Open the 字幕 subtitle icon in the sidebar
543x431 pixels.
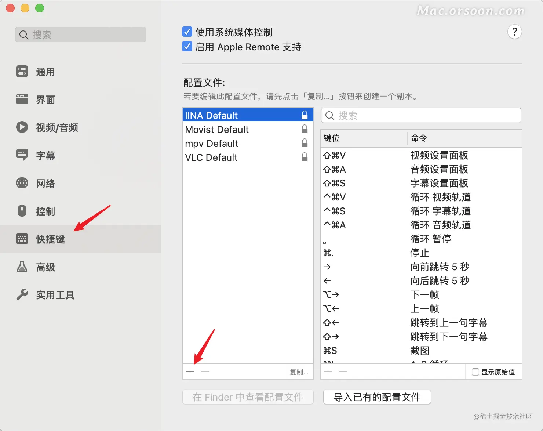coord(22,155)
